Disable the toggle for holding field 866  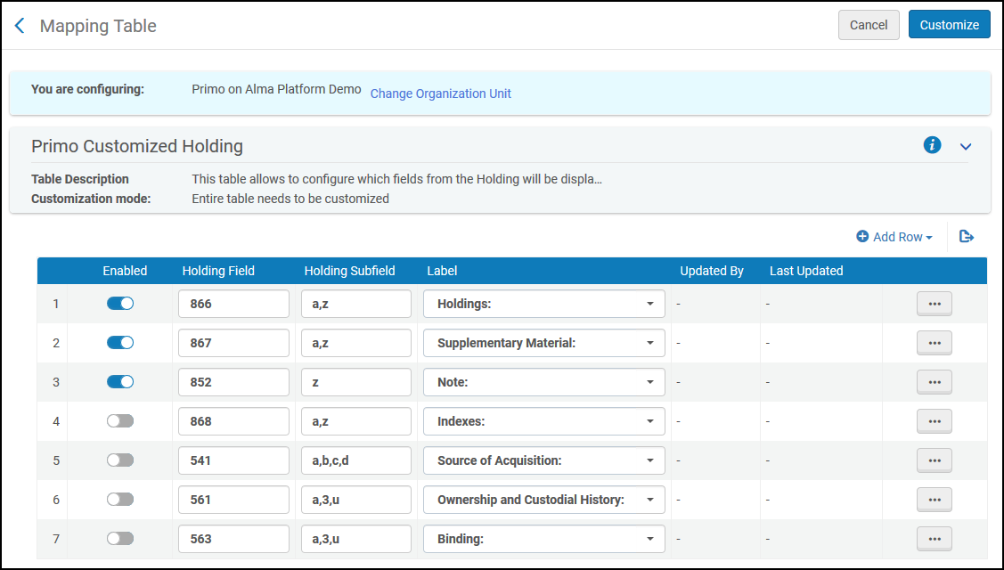tap(120, 304)
